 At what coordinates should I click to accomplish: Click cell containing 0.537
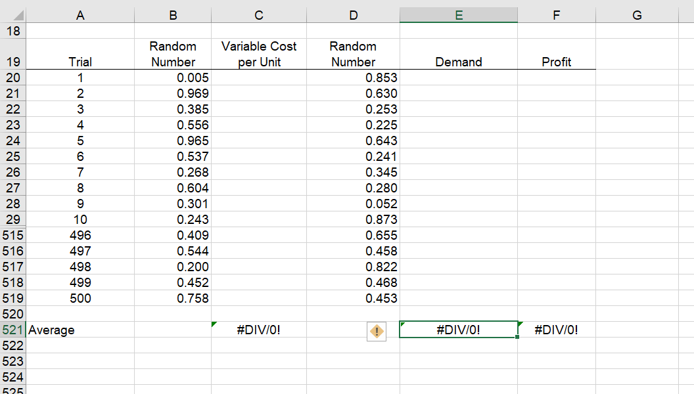(x=173, y=156)
